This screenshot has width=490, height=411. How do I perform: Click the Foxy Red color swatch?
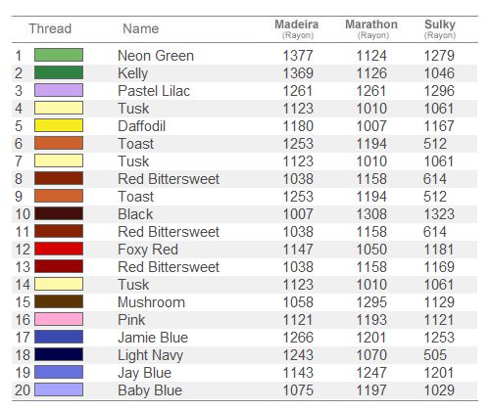click(59, 249)
